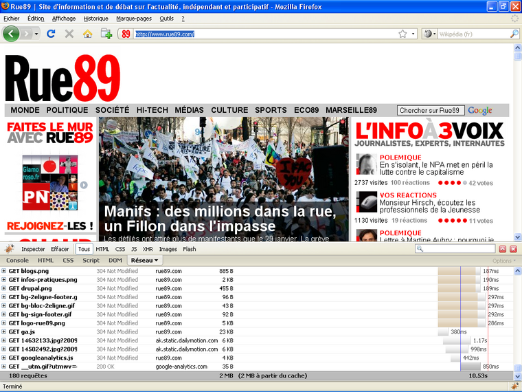This screenshot has height=392, width=522.
Task: Click the Stop loading X icon
Action: coord(69,34)
